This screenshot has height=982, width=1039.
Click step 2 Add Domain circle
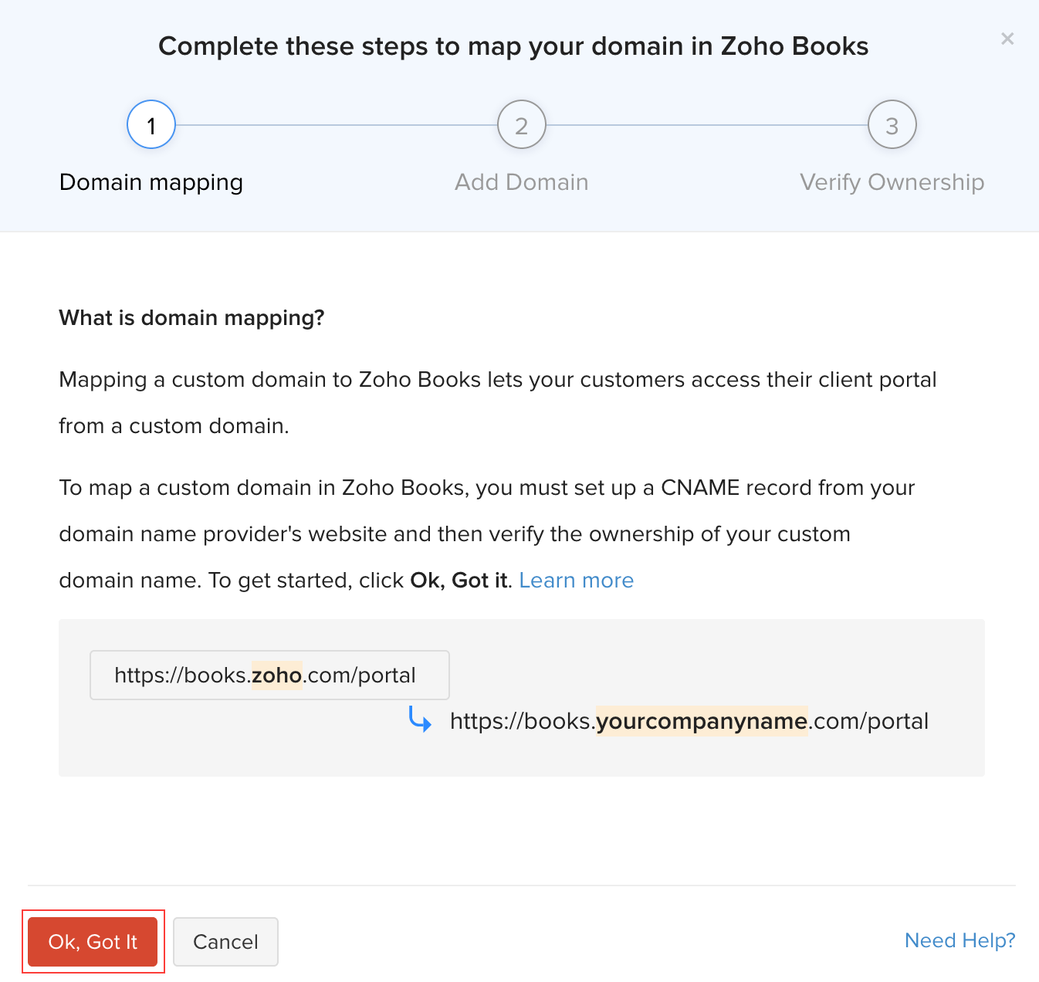point(521,124)
